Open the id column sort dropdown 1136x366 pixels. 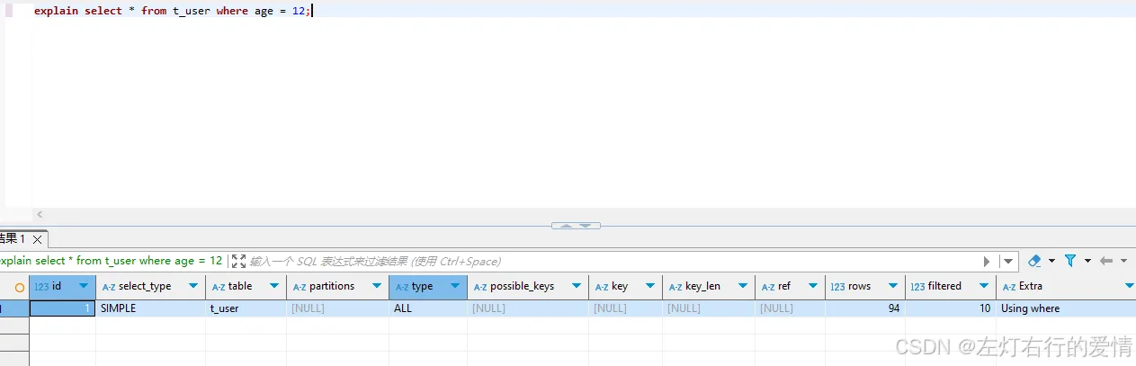pyautogui.click(x=84, y=286)
